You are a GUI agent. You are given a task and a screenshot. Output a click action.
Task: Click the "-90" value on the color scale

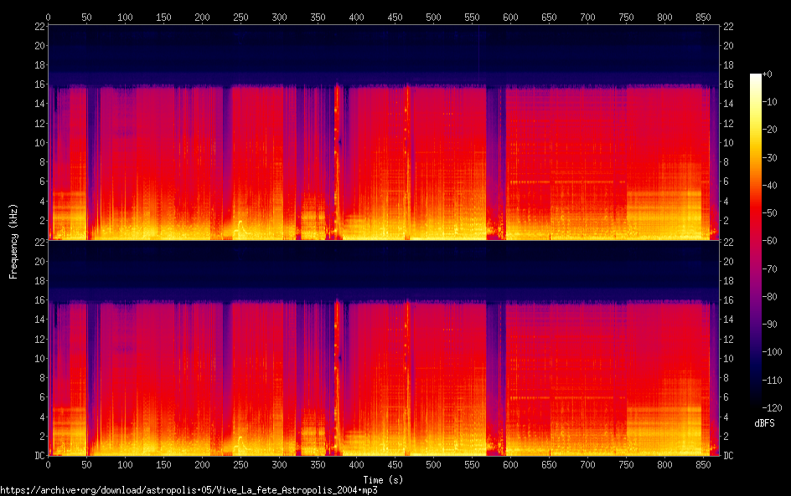tap(769, 325)
